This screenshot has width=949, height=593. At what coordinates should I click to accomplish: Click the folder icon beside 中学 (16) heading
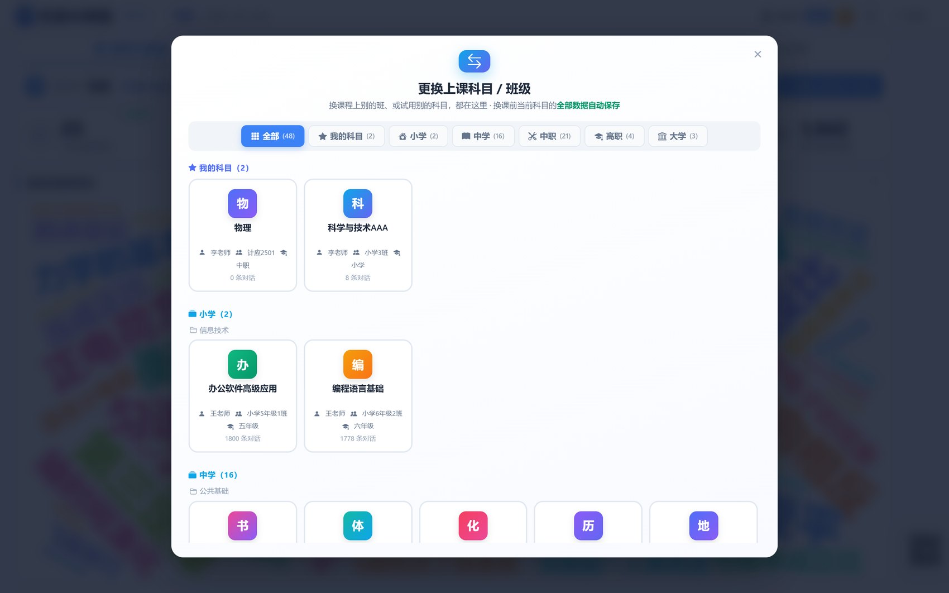click(192, 475)
